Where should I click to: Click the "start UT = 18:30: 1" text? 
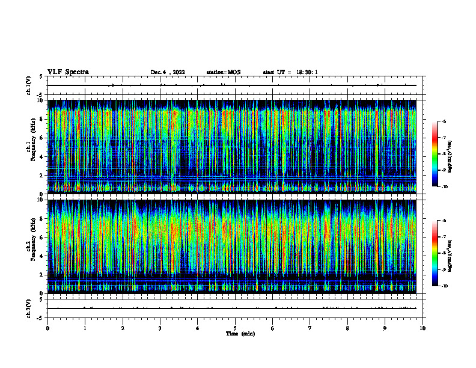290,72
